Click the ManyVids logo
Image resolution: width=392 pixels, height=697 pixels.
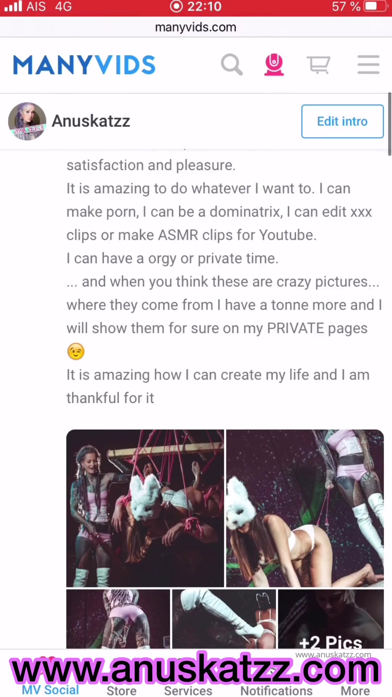[x=84, y=65]
